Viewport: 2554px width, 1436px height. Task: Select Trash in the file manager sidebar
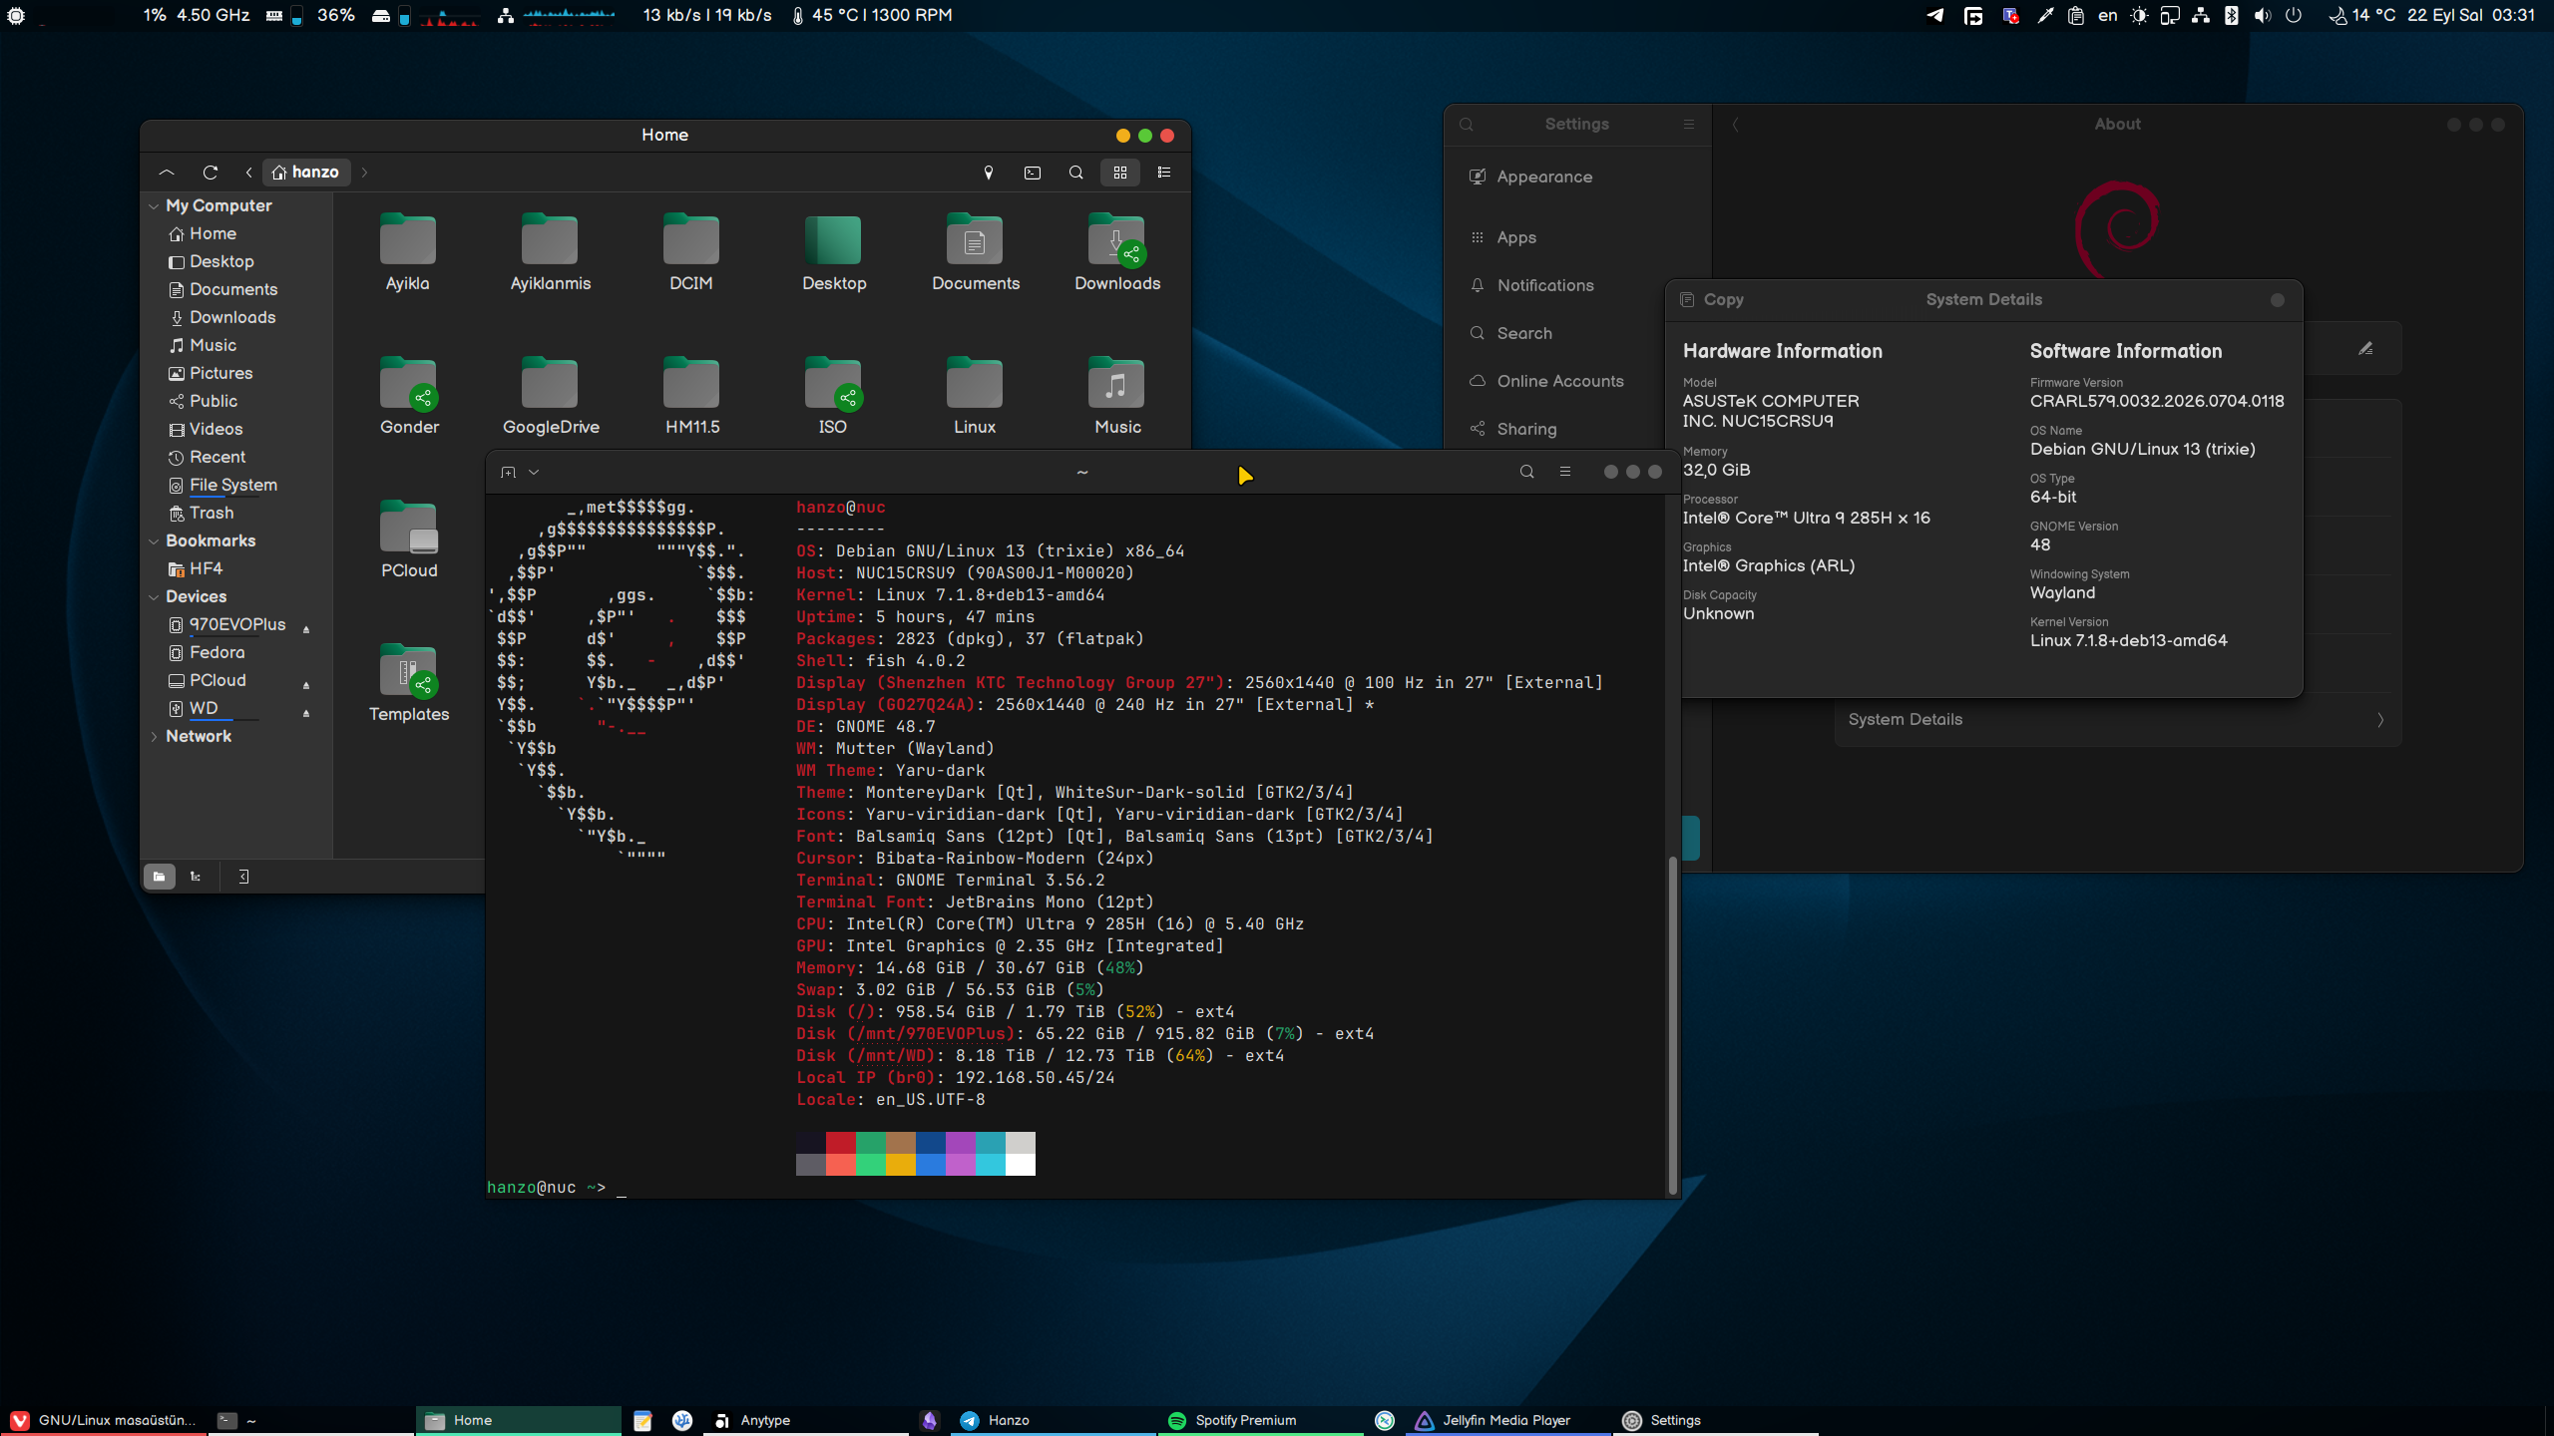coord(211,514)
